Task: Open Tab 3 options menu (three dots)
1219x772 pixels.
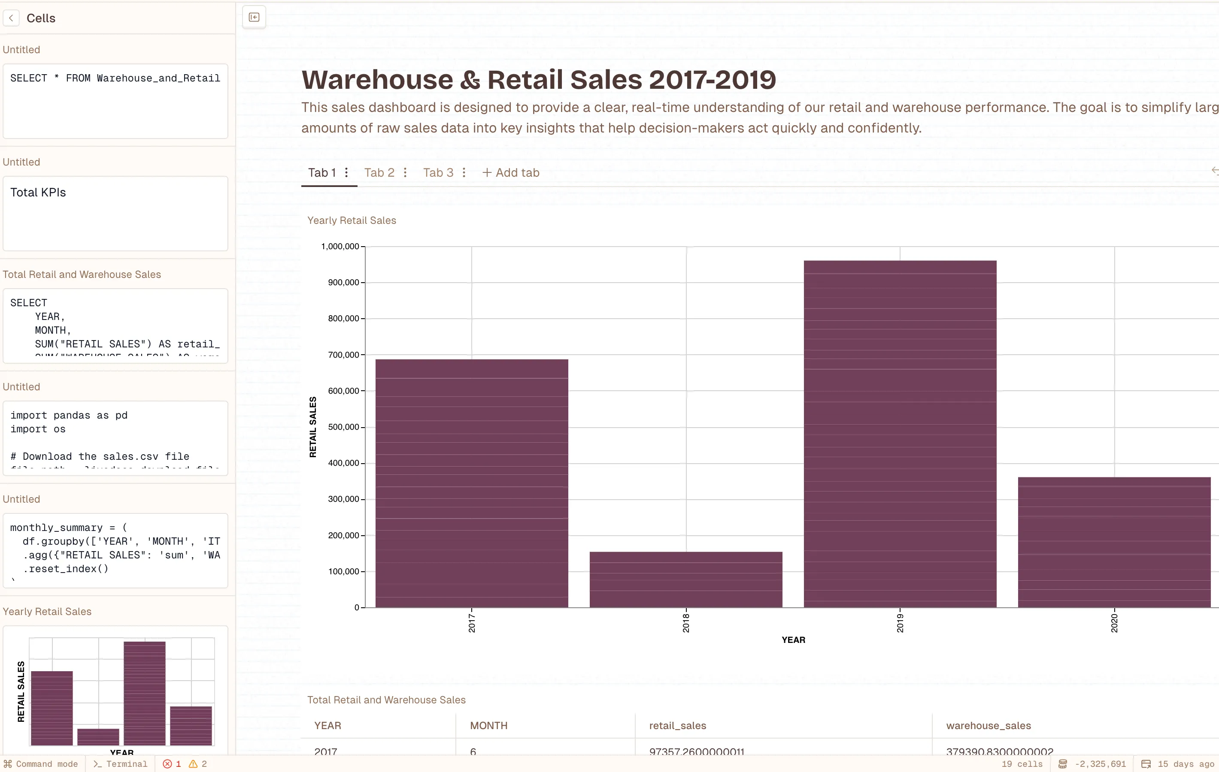Action: 464,172
